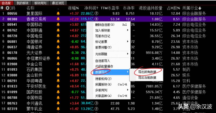Select the 金山软件 stock name
The image size is (216, 113).
35,75
